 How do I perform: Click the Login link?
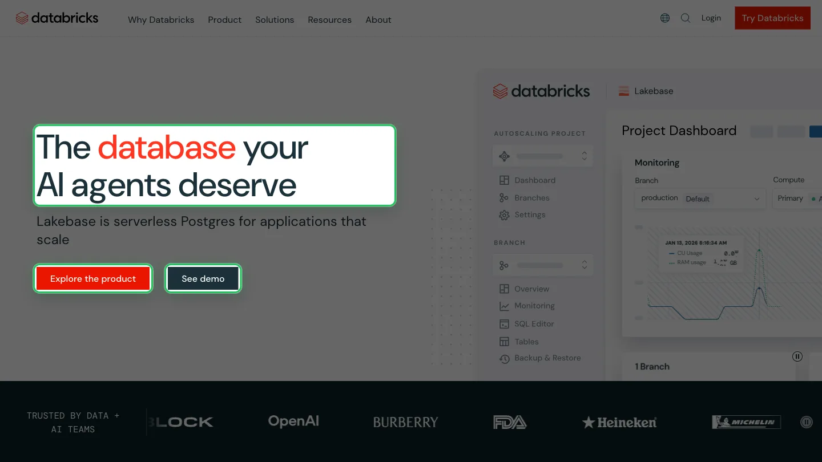(x=711, y=18)
